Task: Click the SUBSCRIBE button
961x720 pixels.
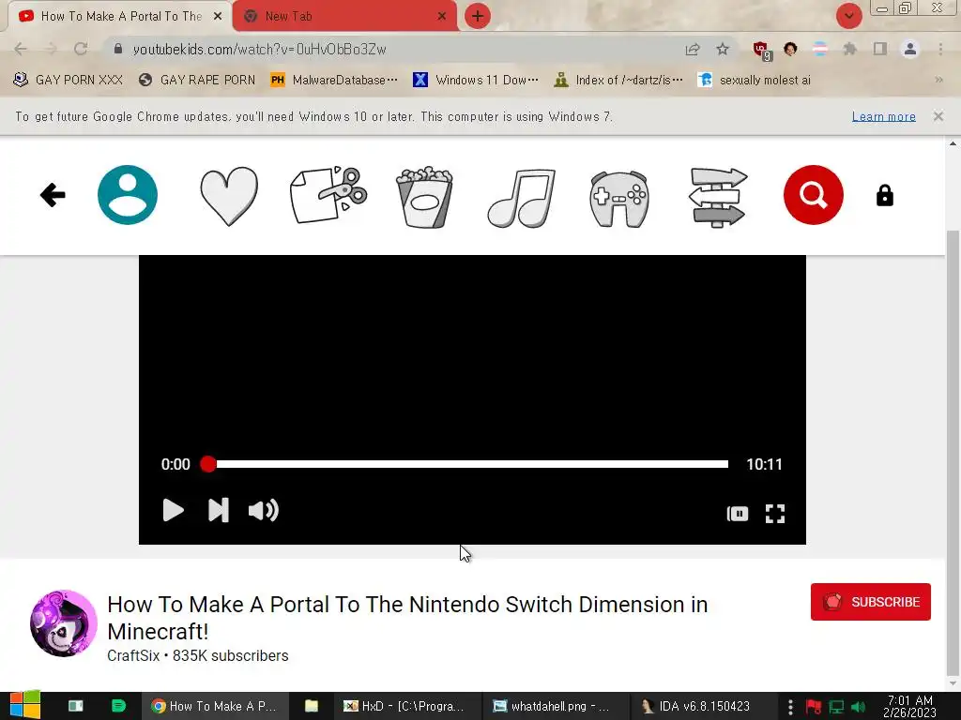Action: [x=870, y=602]
